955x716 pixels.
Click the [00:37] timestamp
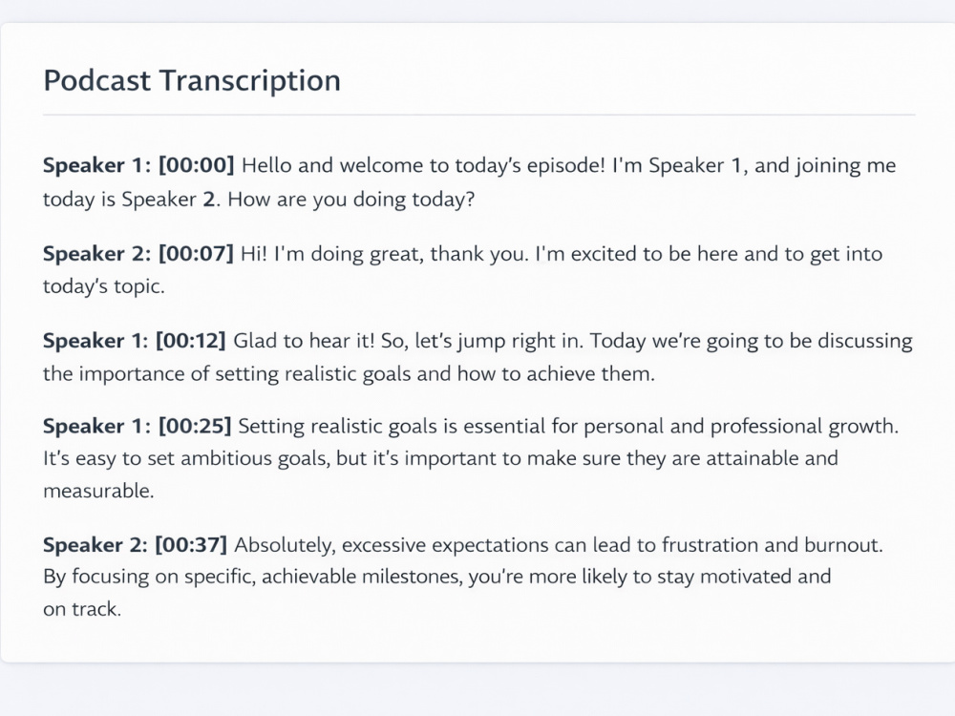[x=191, y=544]
